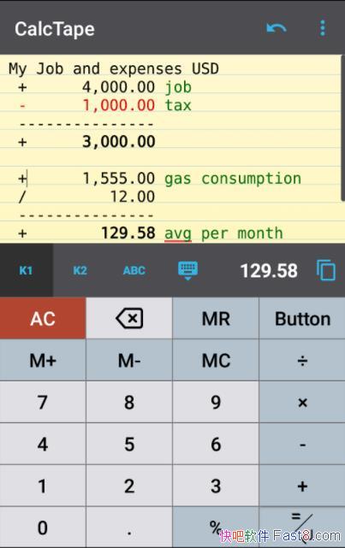Tap the multiply operator key
This screenshot has width=345, height=548.
[x=302, y=403]
